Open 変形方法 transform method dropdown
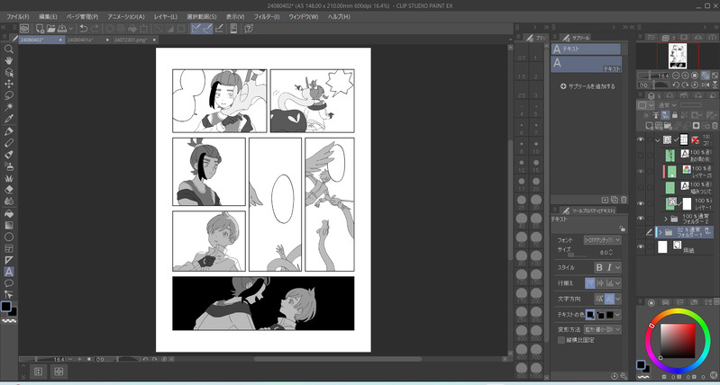 (602, 329)
